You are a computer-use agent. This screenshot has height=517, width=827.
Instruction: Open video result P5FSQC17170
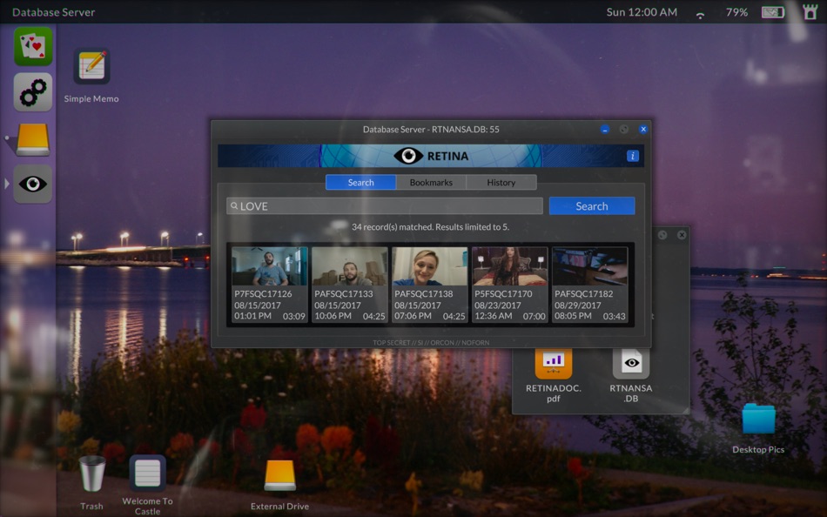click(510, 285)
